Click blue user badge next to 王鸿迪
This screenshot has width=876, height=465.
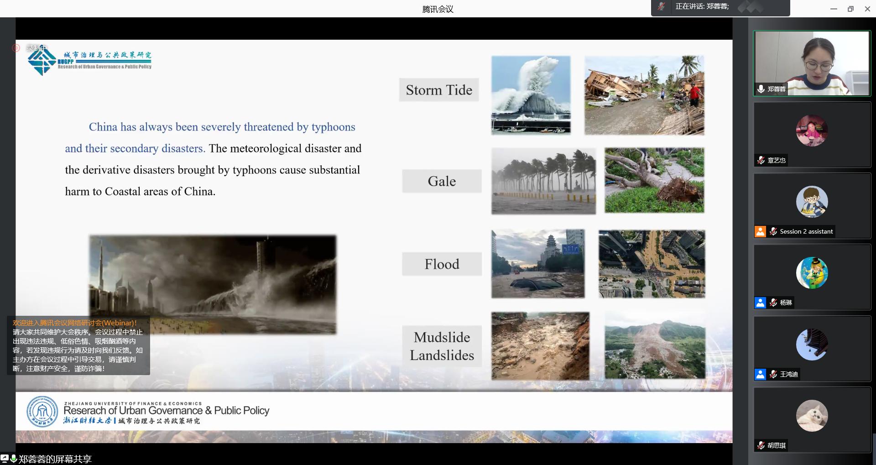point(760,374)
